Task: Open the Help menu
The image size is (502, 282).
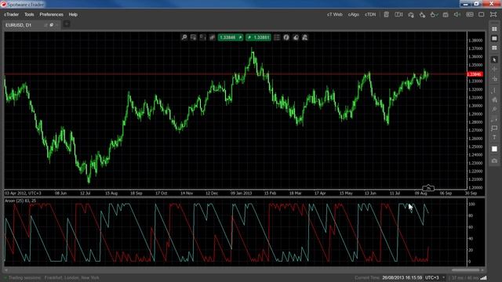Action: (x=73, y=14)
